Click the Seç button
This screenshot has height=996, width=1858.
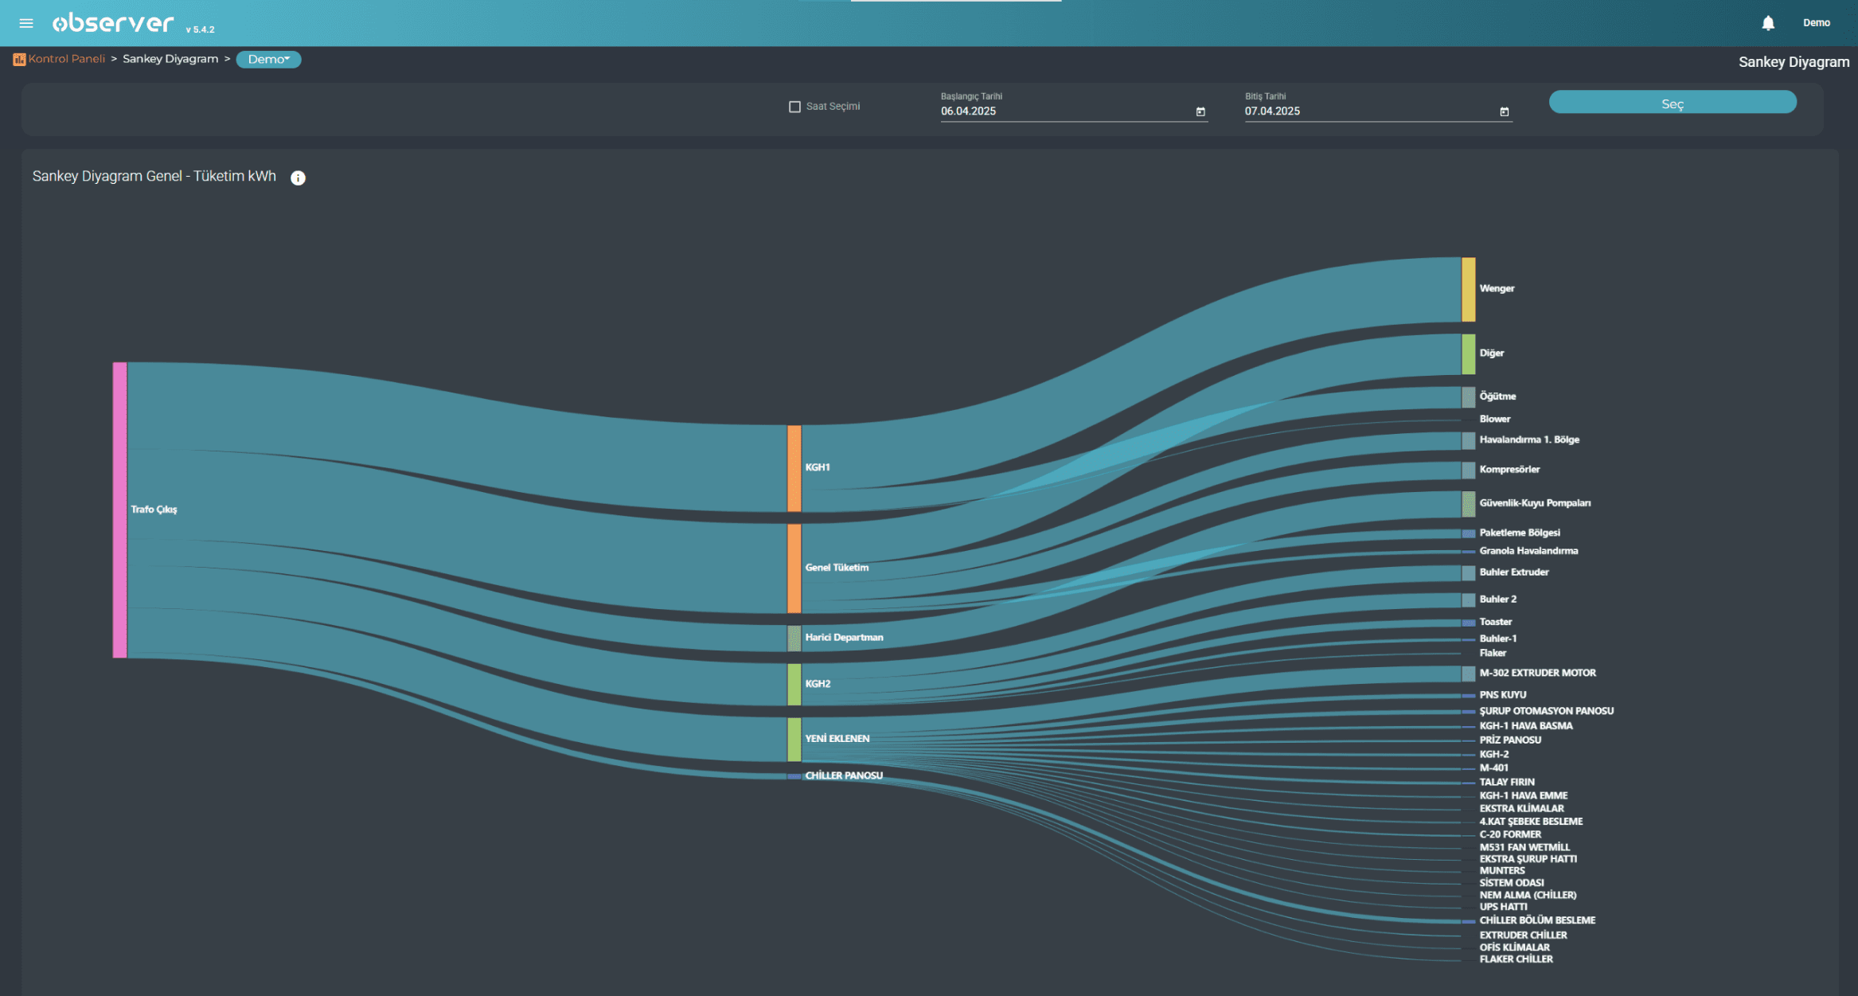[1673, 104]
